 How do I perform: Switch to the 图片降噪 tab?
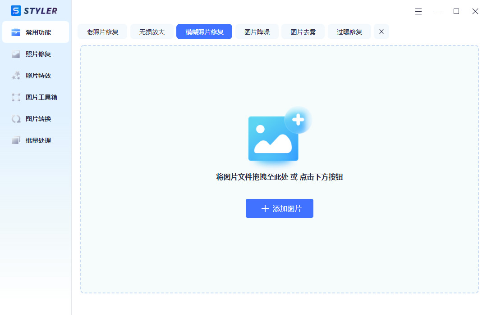[x=257, y=31]
